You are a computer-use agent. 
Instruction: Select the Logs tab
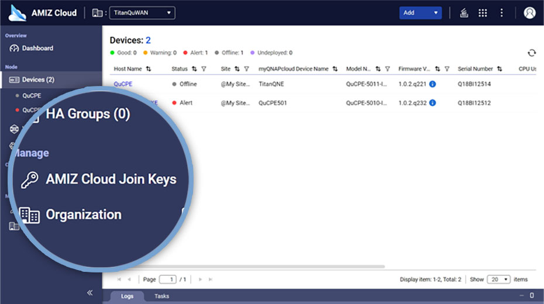pos(127,296)
